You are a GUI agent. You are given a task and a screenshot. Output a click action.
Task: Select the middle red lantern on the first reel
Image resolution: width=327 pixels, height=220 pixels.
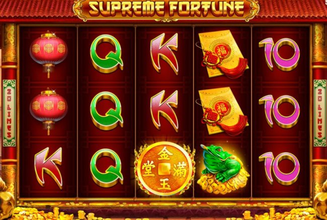(49, 111)
